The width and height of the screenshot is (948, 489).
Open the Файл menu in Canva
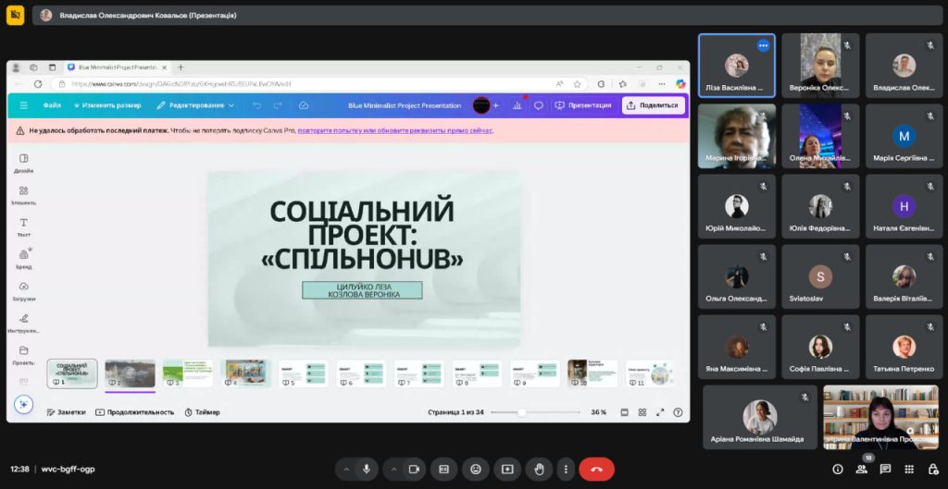click(52, 105)
